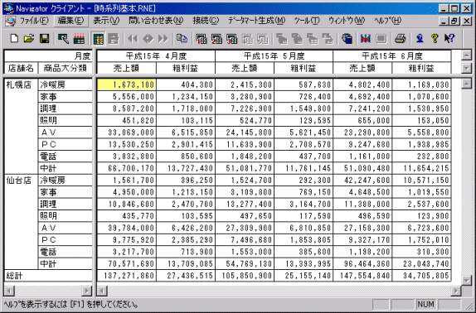
Task: Click the red calendar grid toolbar icon
Action: (79, 39)
